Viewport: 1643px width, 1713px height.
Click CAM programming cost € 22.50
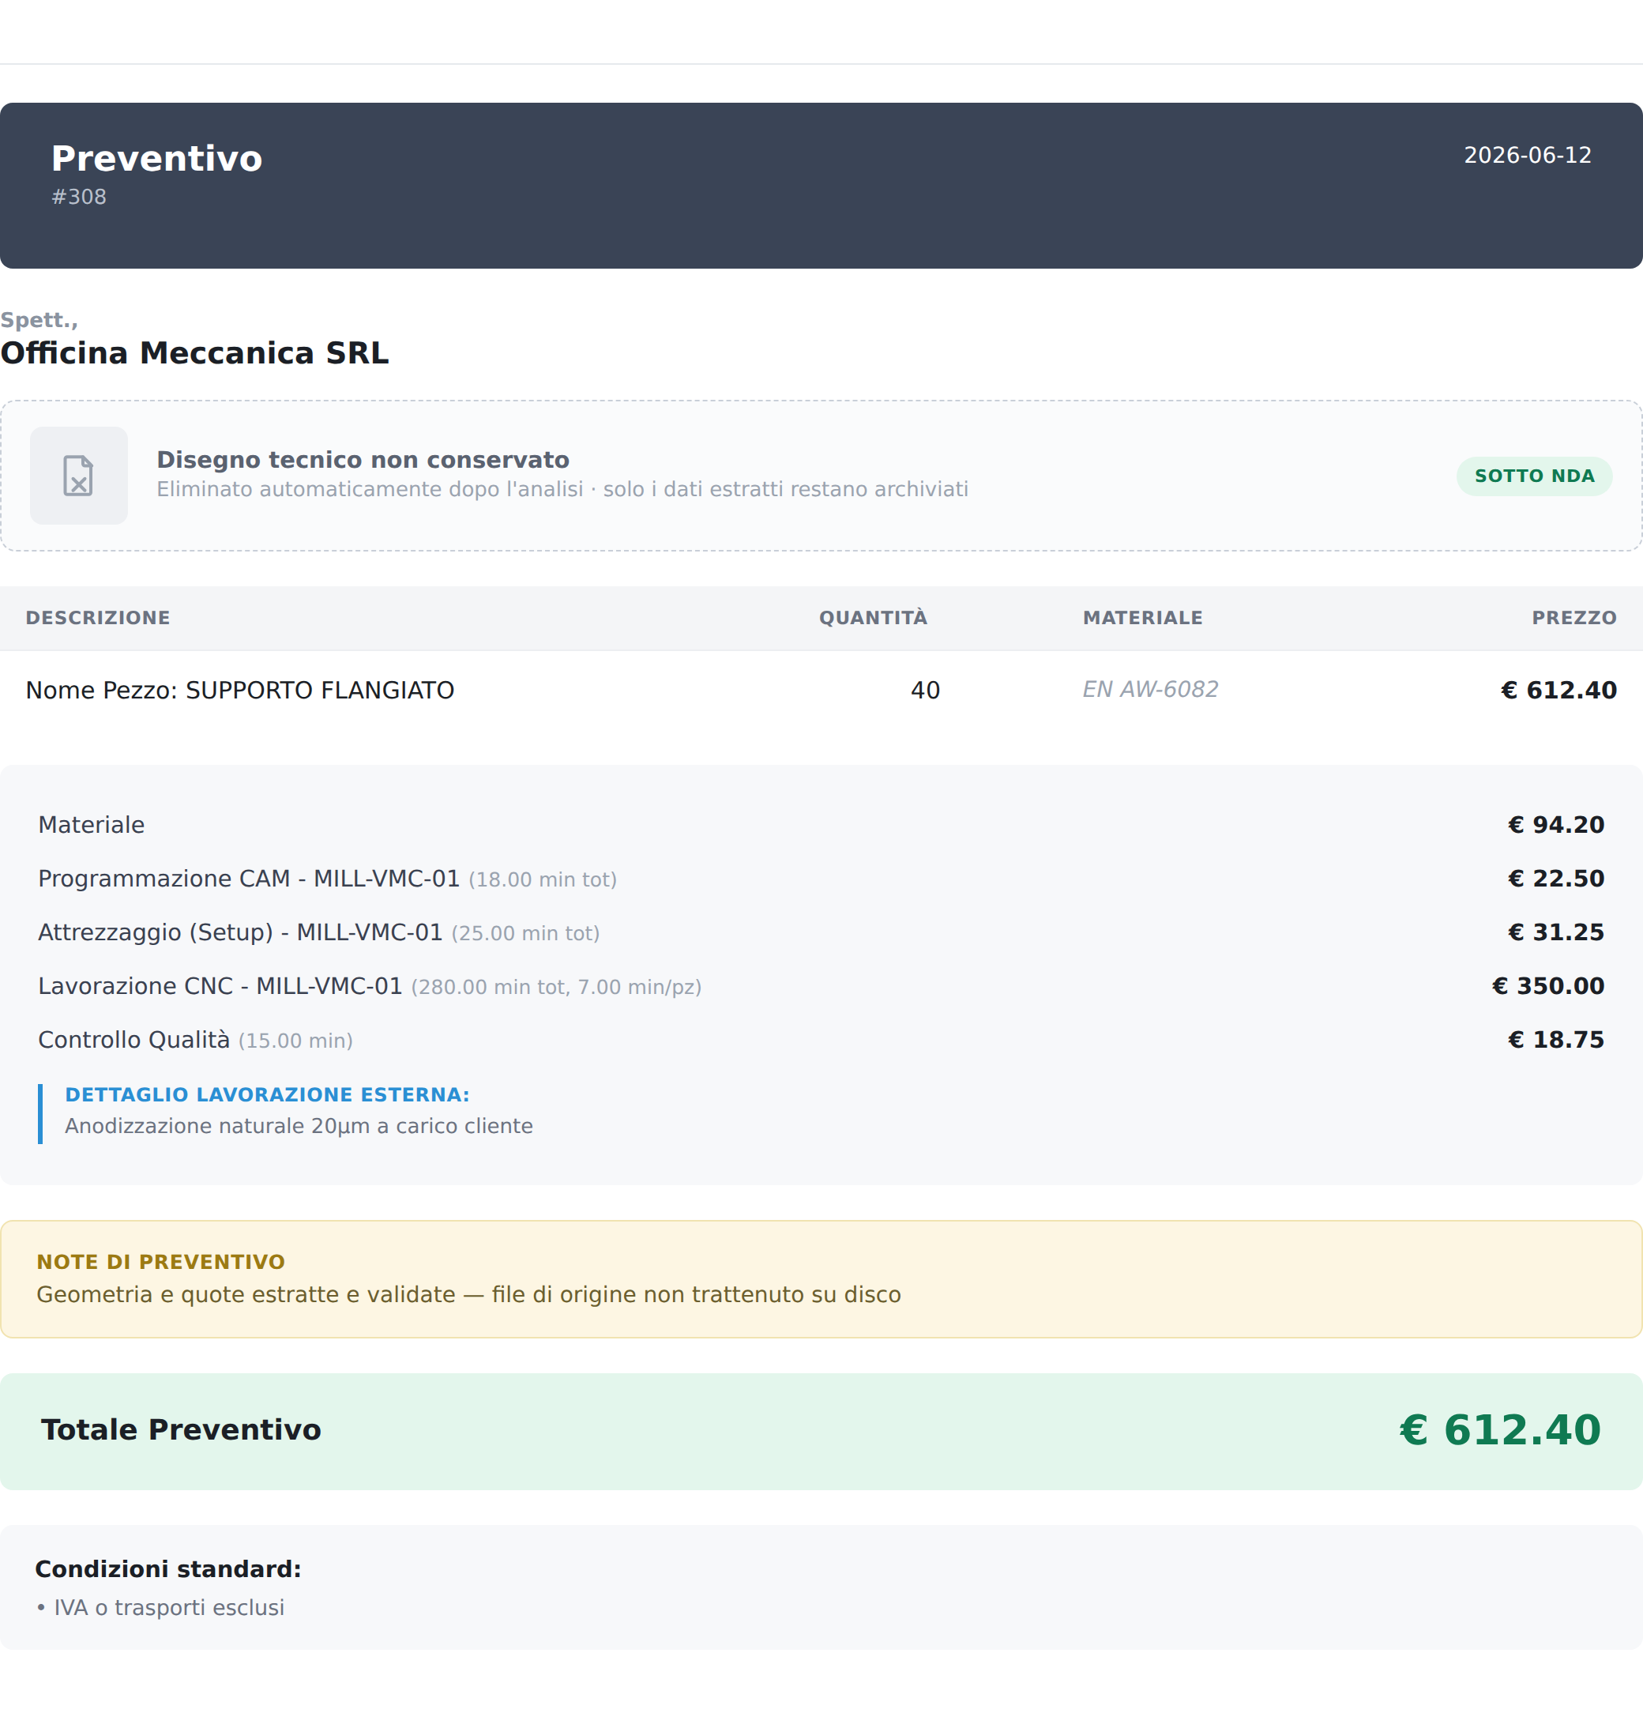1555,879
